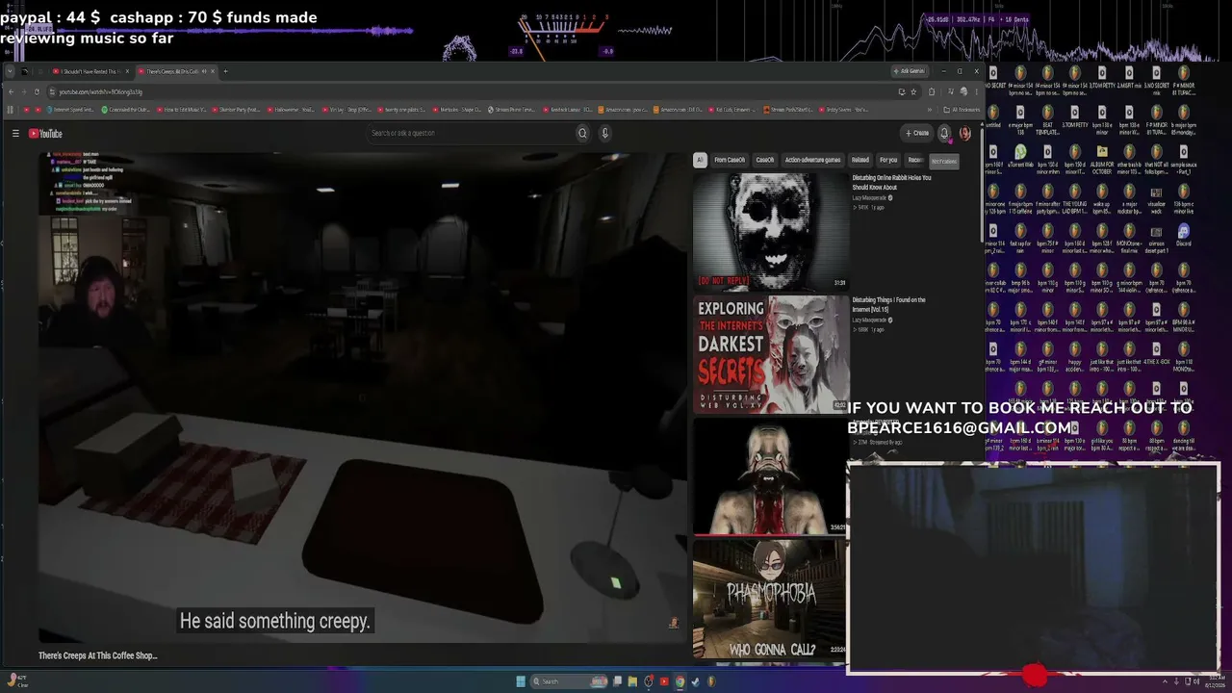Image resolution: width=1232 pixels, height=693 pixels.
Task: Open the YouTube account avatar menu
Action: 964,133
